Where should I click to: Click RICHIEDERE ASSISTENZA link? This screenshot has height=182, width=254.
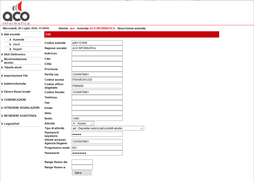coord(20,116)
